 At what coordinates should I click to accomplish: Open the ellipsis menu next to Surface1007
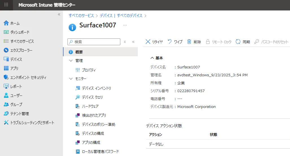coord(125,25)
